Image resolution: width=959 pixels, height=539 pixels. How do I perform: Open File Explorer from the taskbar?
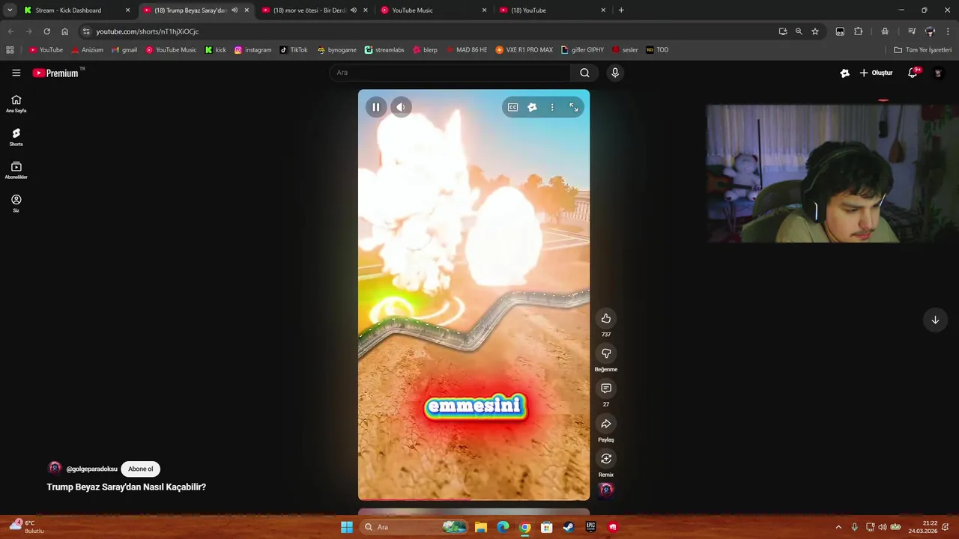coord(481,527)
